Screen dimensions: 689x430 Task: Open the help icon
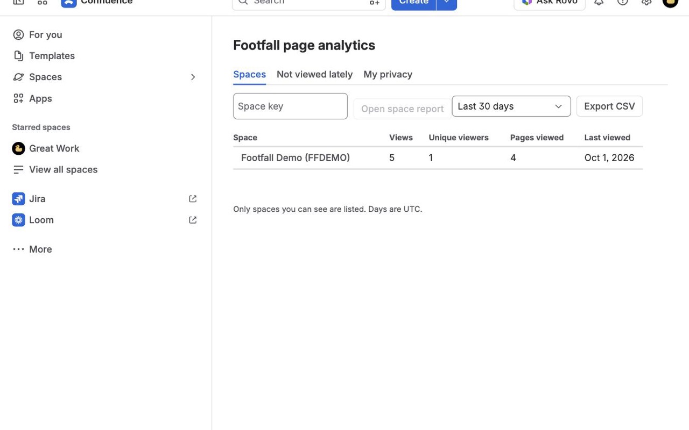coord(623,2)
